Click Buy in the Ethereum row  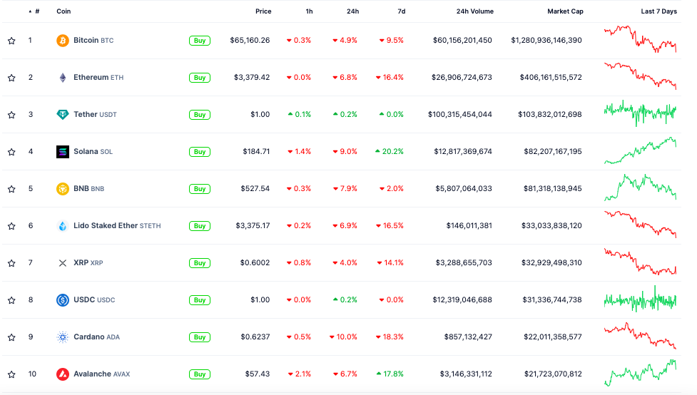click(x=200, y=78)
